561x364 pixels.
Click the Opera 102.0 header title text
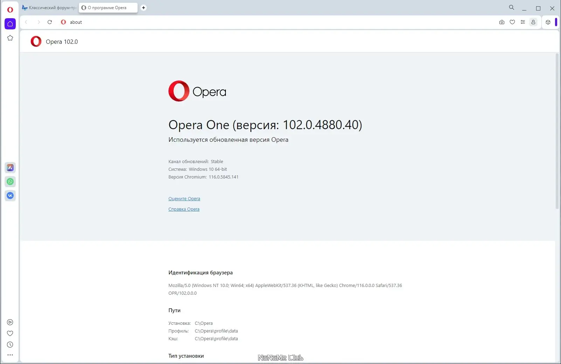(x=62, y=42)
